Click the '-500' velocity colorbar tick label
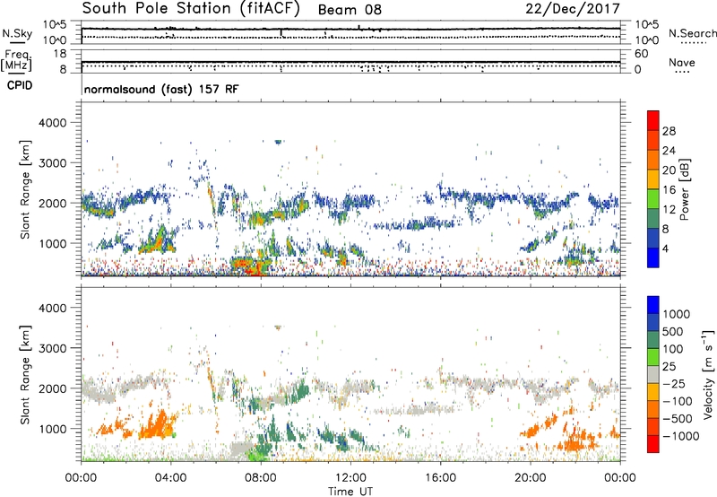The width and height of the screenshot is (717, 497). (x=678, y=419)
